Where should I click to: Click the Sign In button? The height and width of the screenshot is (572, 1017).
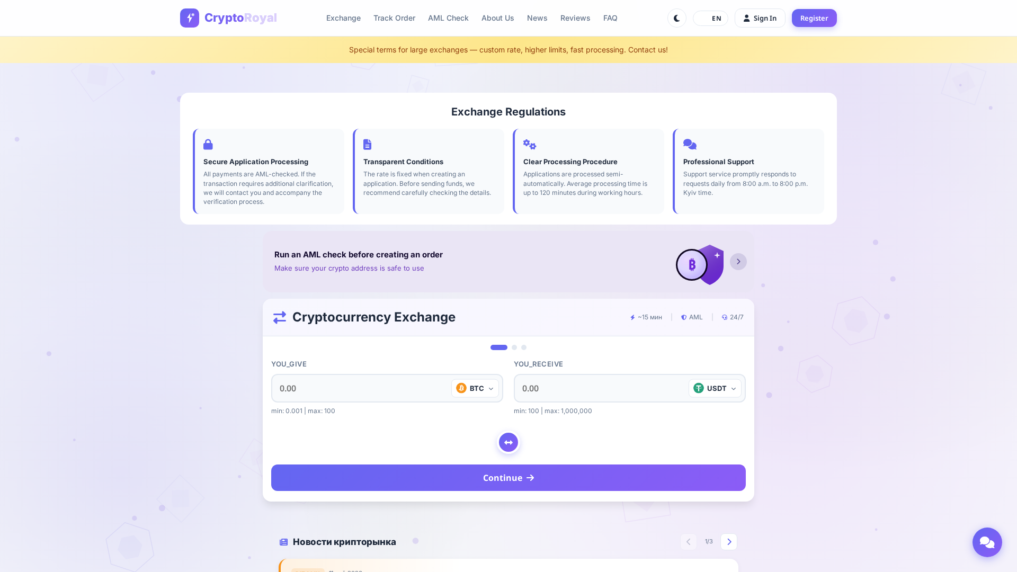pos(760,18)
